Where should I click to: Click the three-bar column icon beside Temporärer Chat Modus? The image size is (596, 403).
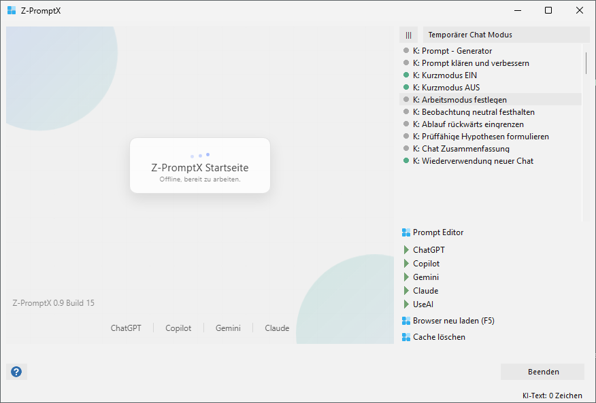(408, 35)
